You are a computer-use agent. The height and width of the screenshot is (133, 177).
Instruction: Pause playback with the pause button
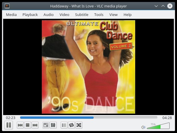pos(9,125)
